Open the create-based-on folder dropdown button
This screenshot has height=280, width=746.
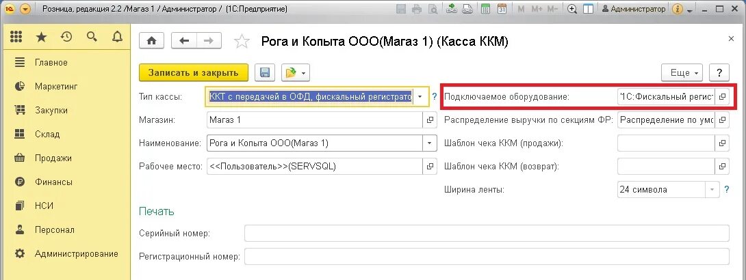coord(296,72)
